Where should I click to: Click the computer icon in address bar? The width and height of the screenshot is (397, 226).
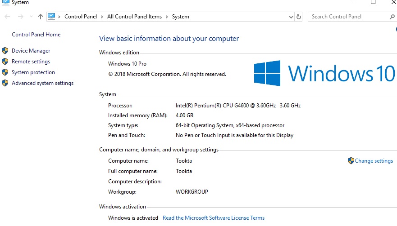[51, 17]
